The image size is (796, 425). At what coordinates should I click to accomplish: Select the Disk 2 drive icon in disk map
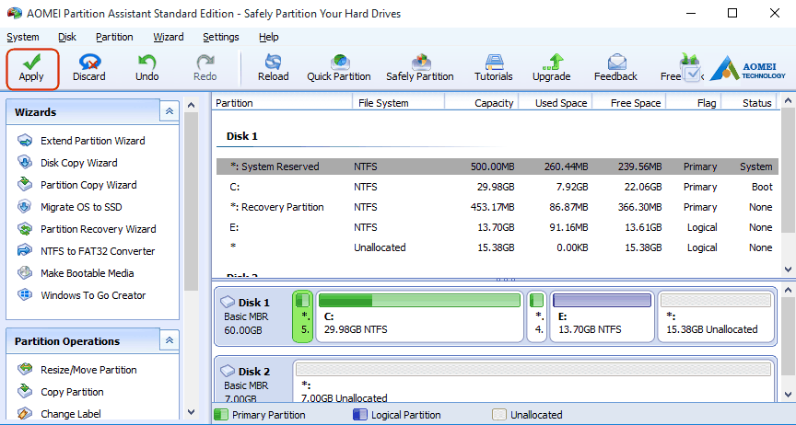pyautogui.click(x=228, y=372)
